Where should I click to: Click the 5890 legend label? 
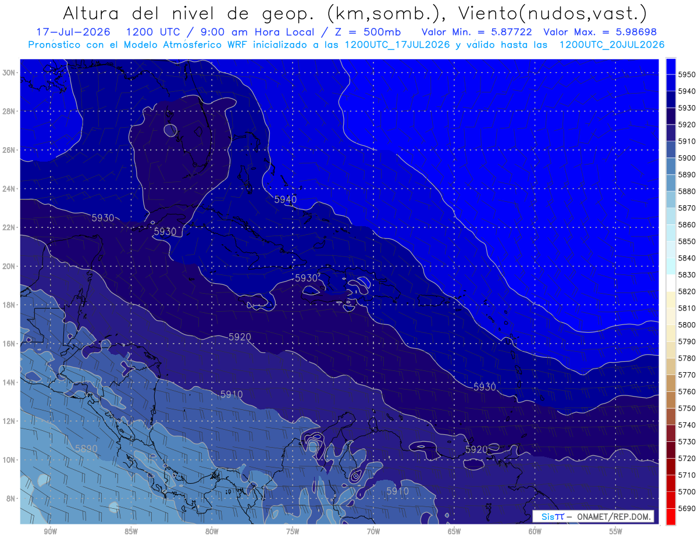point(687,174)
